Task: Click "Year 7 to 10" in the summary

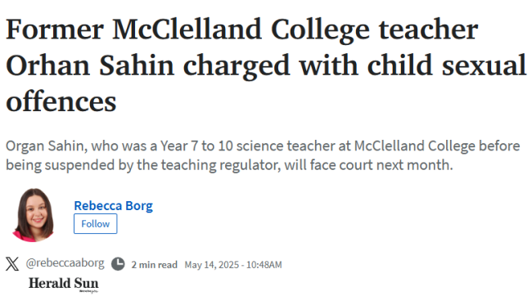Action: click(196, 146)
